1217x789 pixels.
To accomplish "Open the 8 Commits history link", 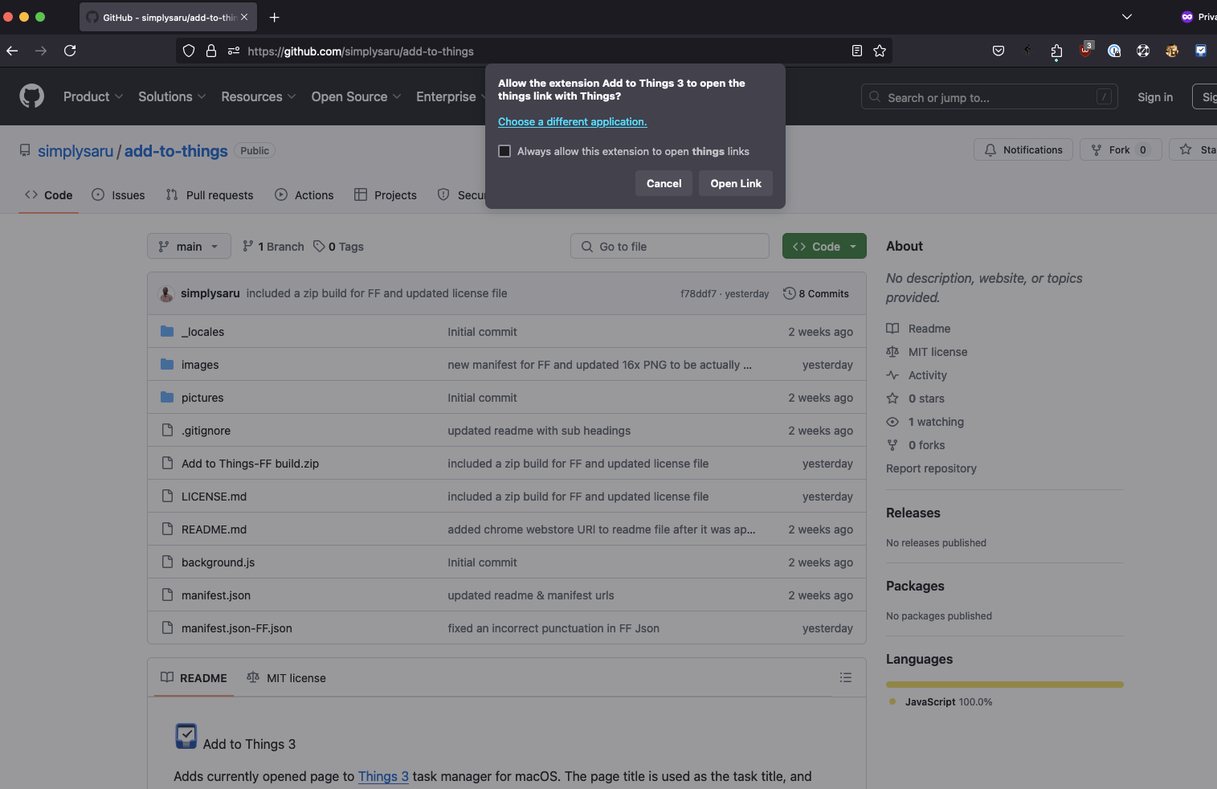I will tap(816, 293).
